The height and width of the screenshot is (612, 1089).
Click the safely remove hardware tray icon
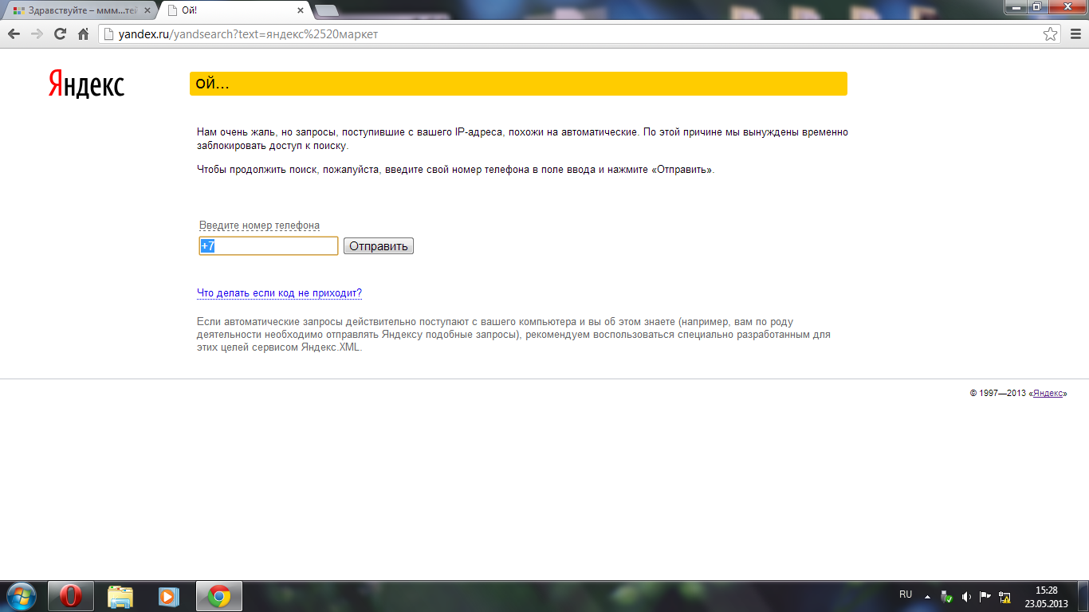946,596
